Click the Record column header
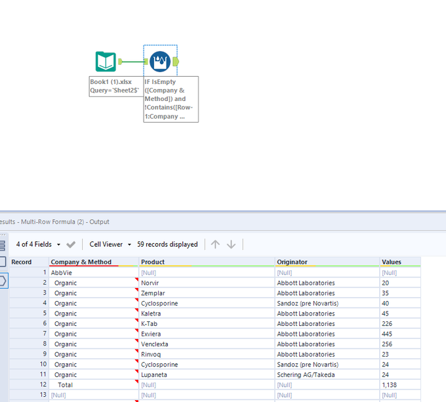 (29, 262)
